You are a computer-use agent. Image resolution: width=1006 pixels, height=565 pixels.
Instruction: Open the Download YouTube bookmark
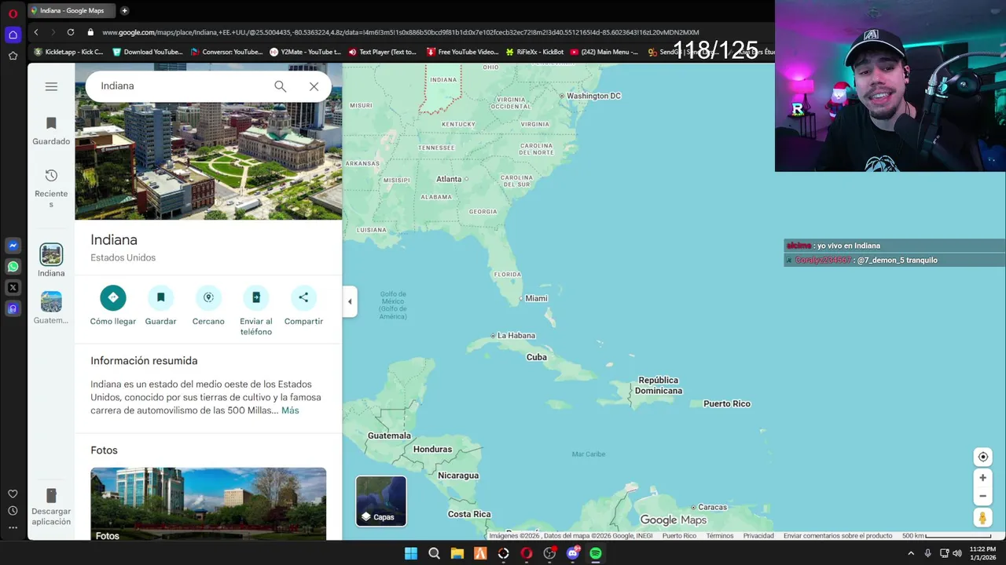(148, 52)
